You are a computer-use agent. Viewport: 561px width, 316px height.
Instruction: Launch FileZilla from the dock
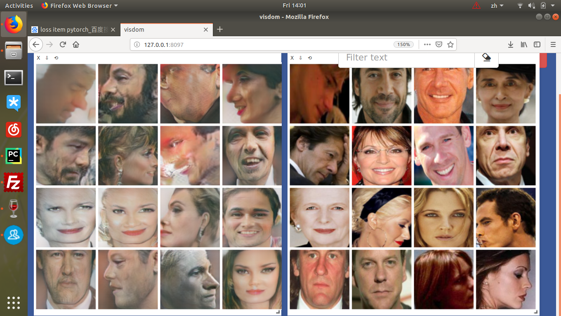(14, 182)
